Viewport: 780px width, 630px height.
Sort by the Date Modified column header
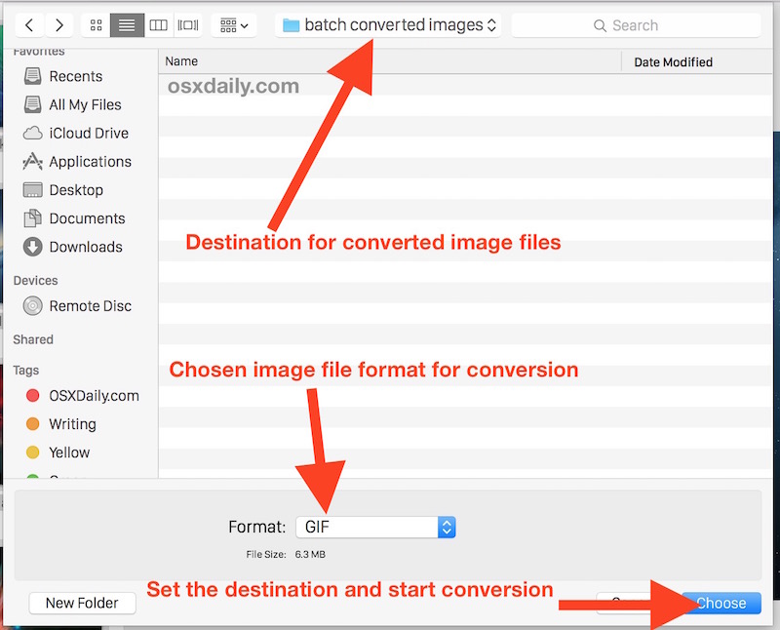click(x=675, y=61)
